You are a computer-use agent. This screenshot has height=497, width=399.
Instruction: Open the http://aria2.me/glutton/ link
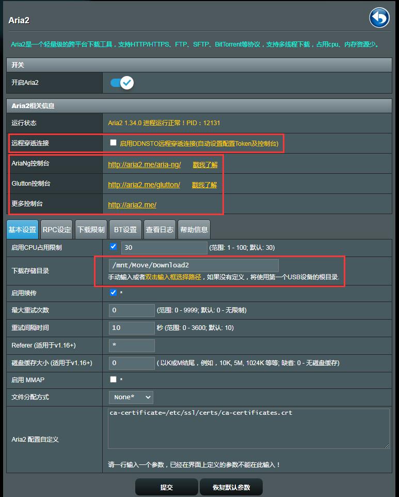pyautogui.click(x=144, y=185)
